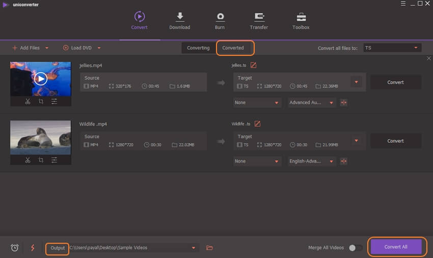Open the Download section

[179, 20]
